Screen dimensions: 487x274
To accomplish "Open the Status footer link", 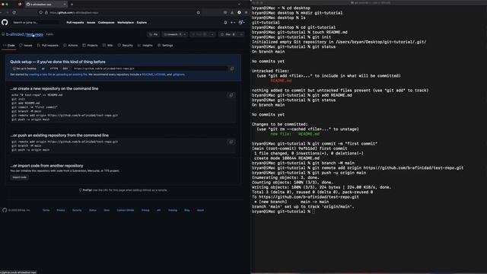I will [93, 210].
